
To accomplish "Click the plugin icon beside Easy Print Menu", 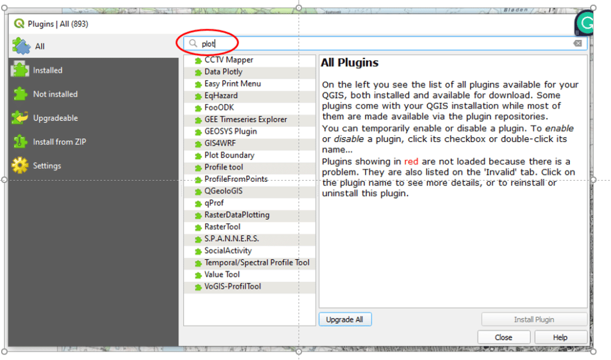I will coord(198,84).
